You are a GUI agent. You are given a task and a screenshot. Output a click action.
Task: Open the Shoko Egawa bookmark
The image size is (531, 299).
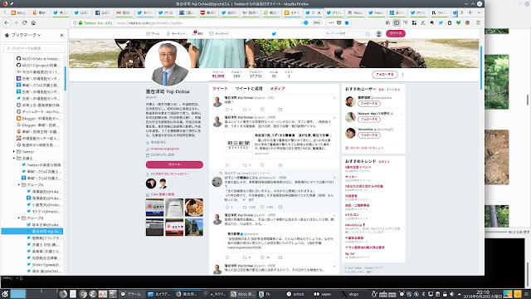[44, 264]
